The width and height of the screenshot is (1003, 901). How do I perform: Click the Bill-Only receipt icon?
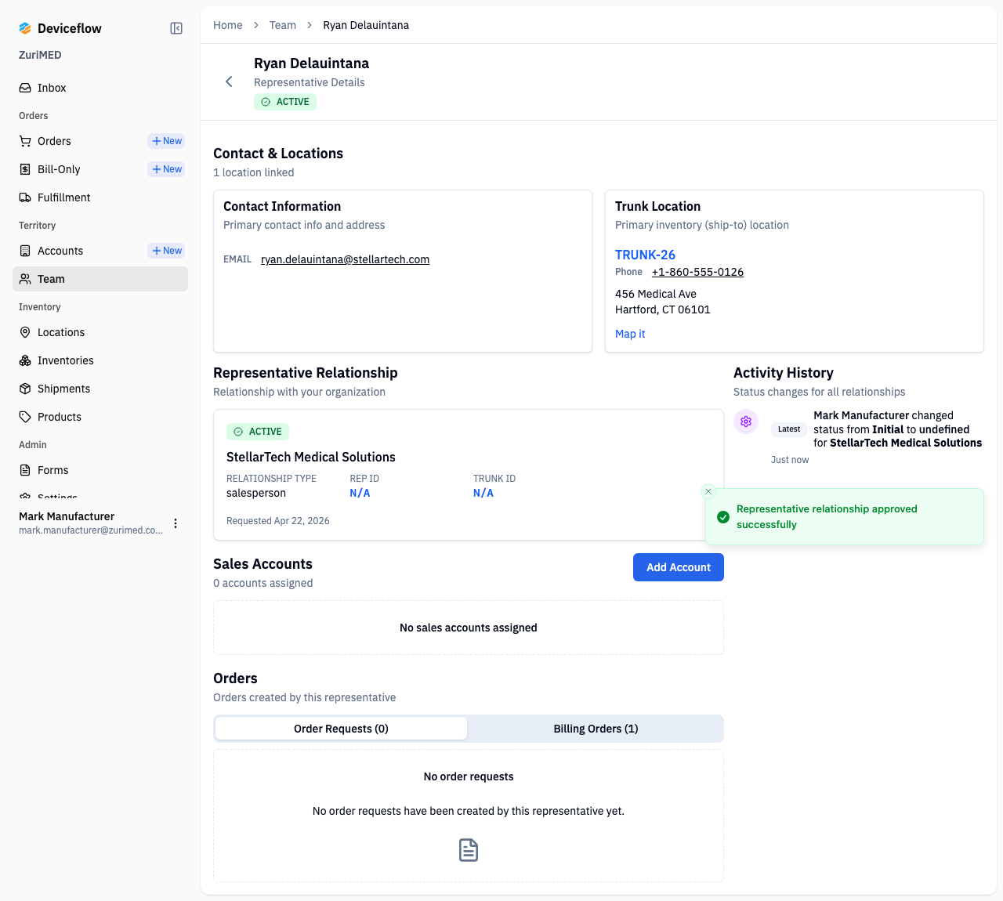(x=25, y=169)
